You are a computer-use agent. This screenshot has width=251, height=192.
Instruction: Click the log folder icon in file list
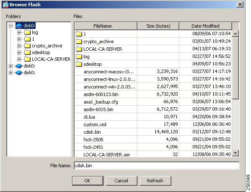pos(79,57)
